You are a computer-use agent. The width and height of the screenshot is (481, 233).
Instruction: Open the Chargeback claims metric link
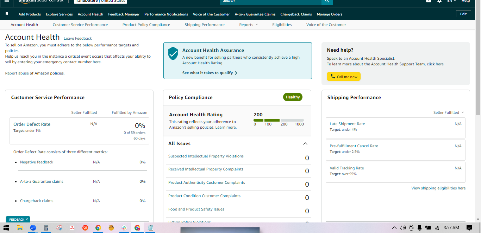pyautogui.click(x=37, y=201)
